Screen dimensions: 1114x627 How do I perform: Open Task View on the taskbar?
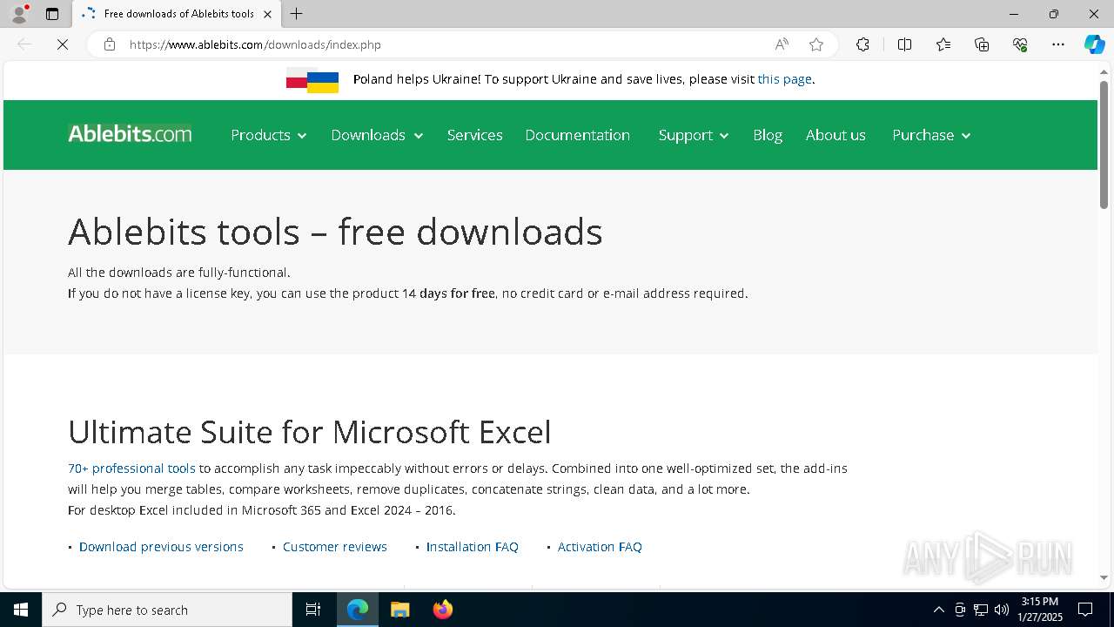[x=313, y=610]
